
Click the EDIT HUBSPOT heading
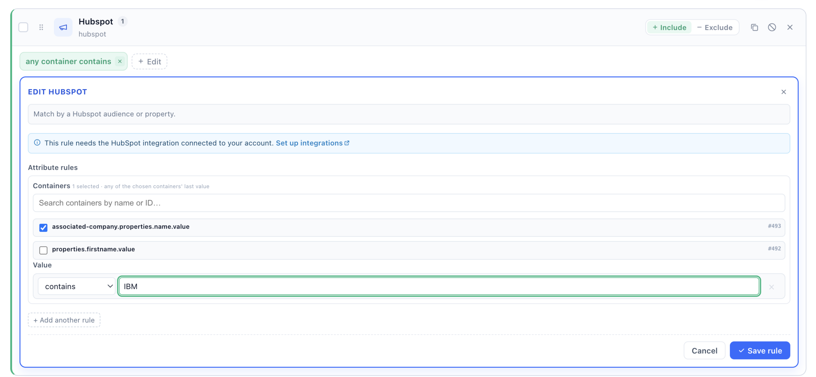(x=57, y=92)
